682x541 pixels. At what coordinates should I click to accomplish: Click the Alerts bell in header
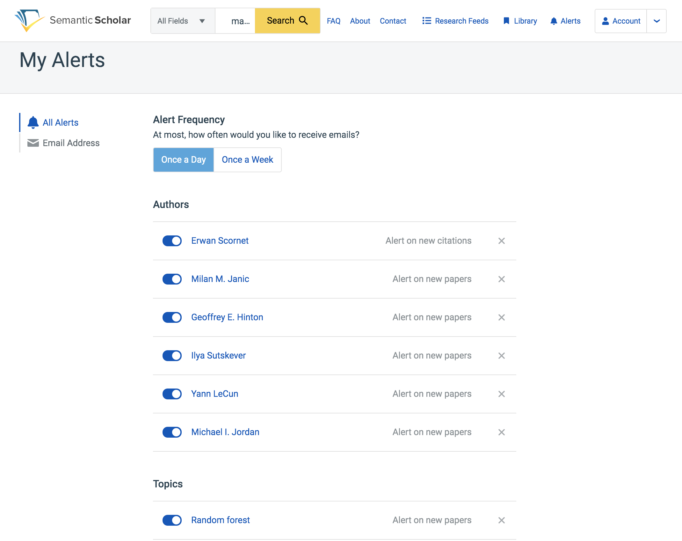565,21
